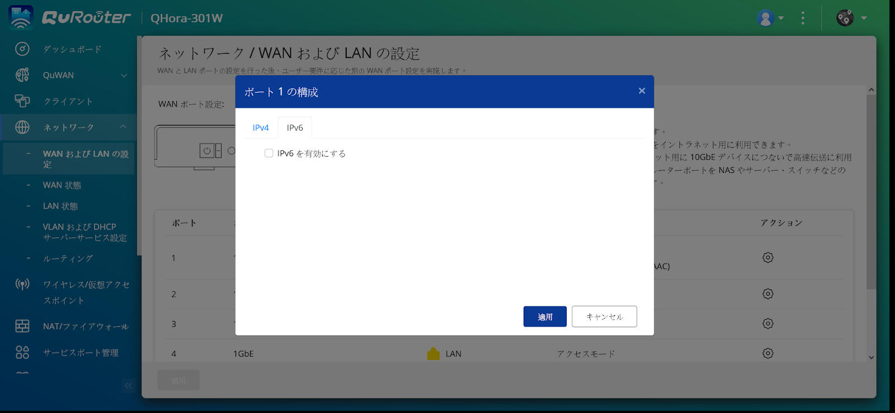Collapse the sidebar with double-arrow button
Image resolution: width=895 pixels, height=413 pixels.
tap(129, 385)
